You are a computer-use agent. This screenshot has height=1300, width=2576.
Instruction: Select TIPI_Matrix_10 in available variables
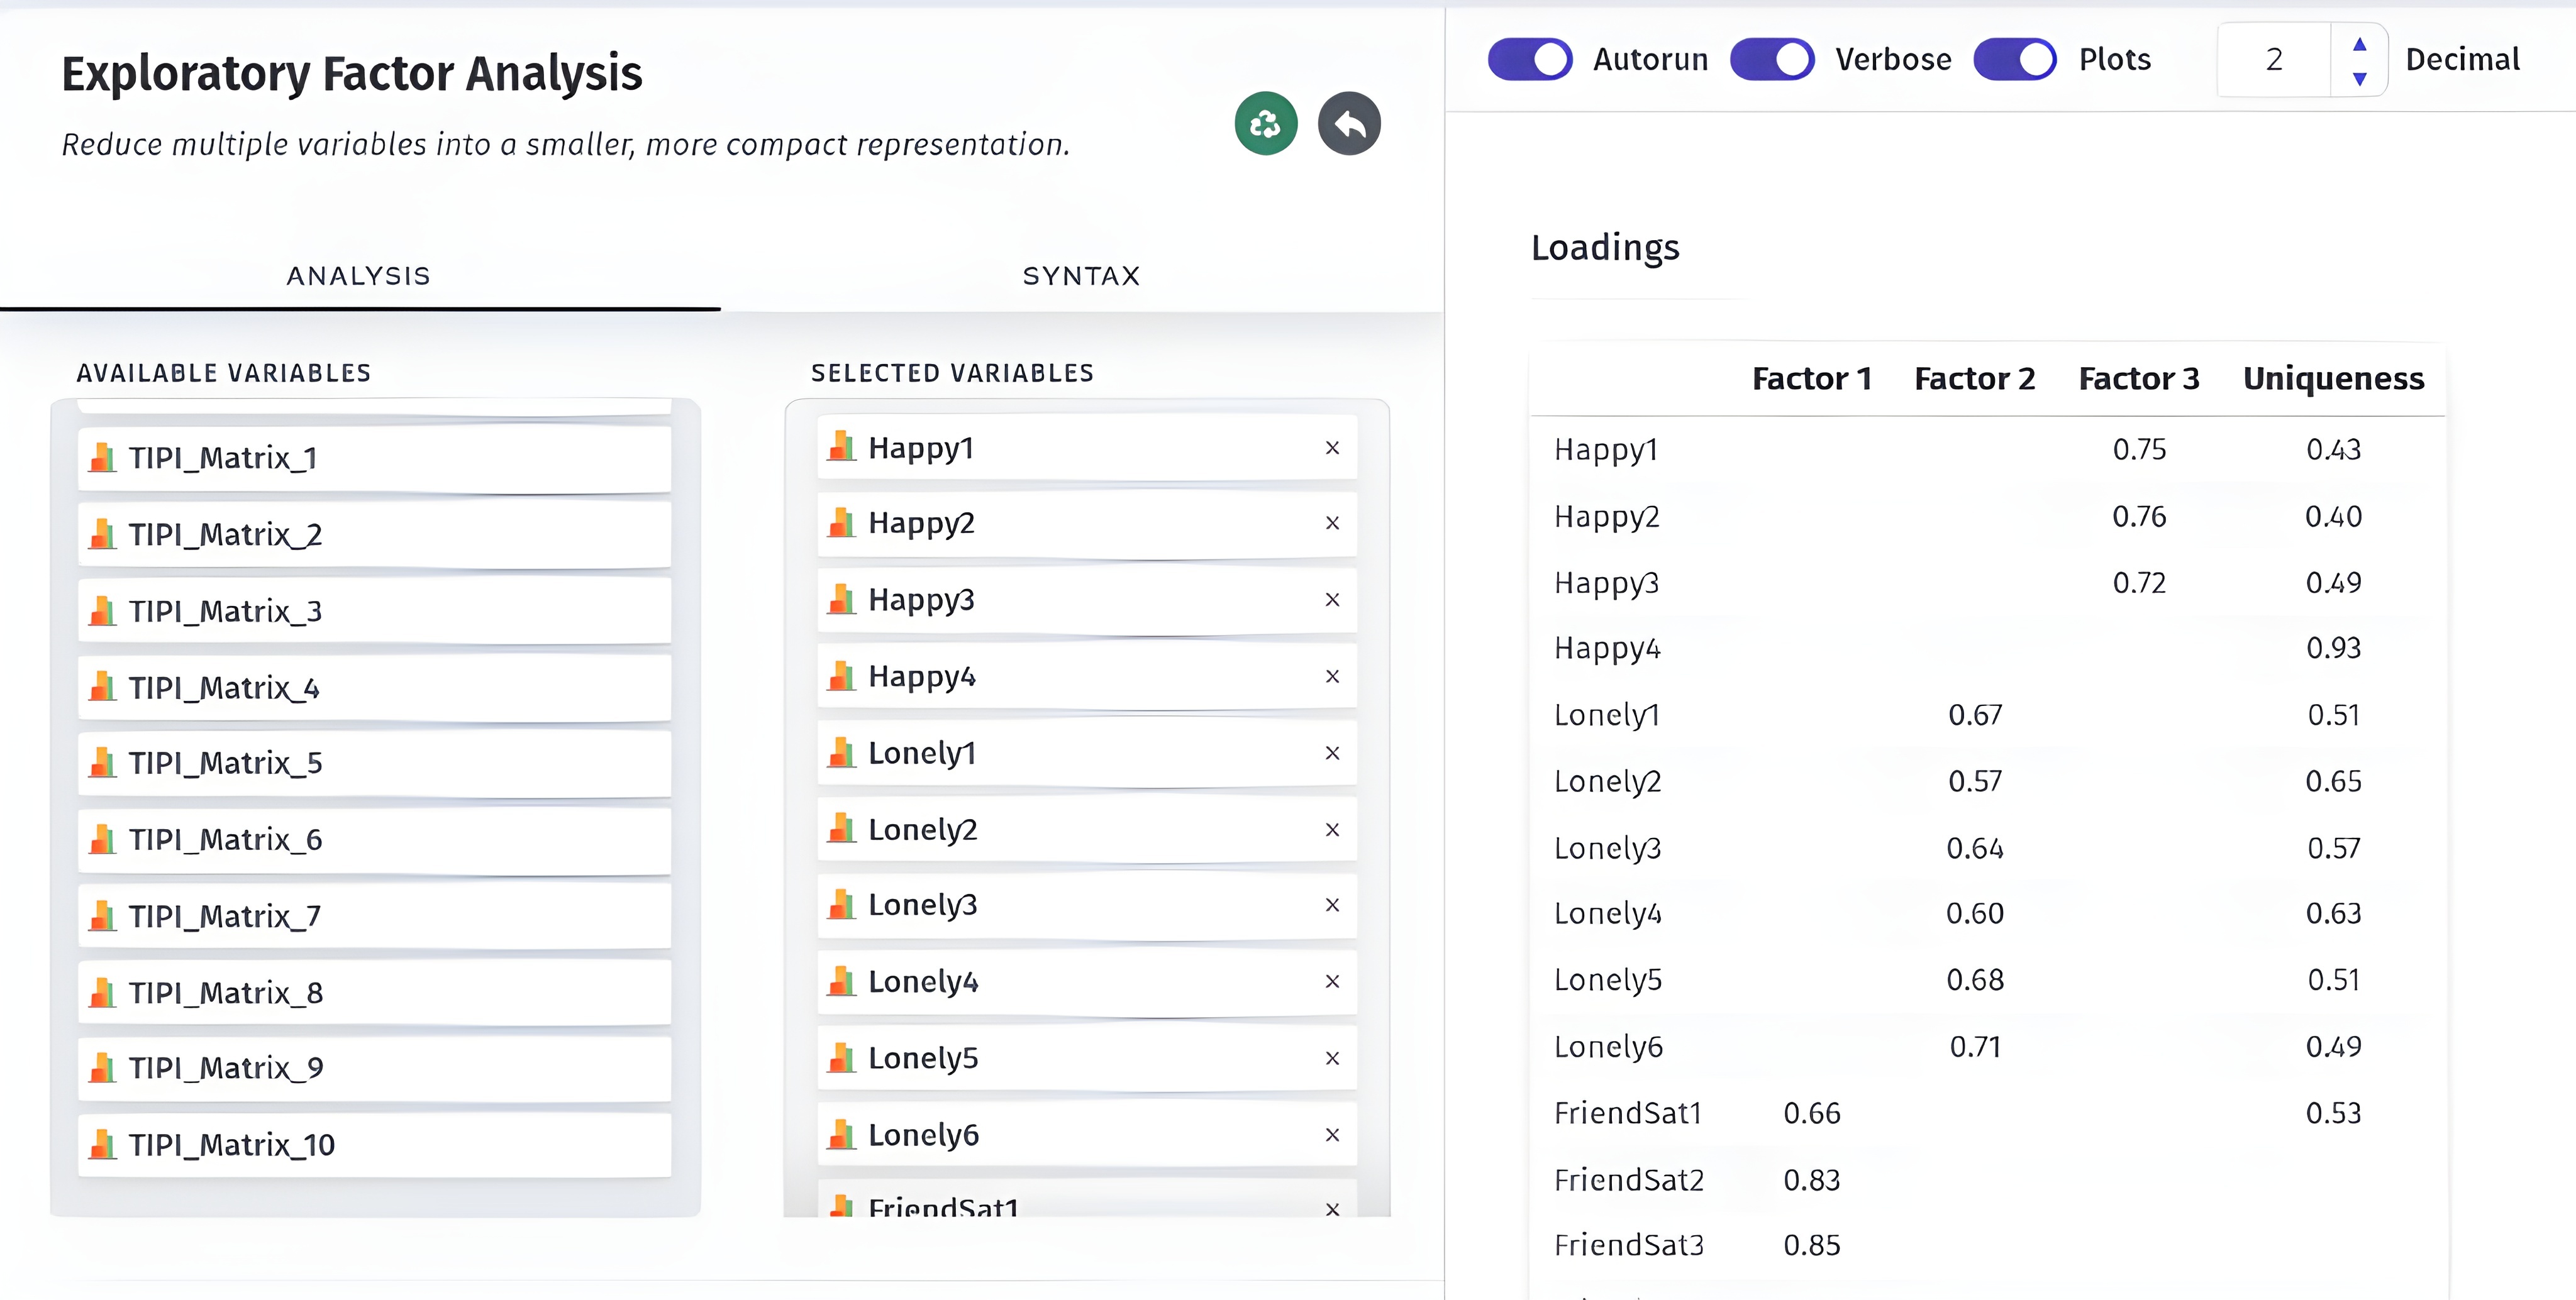tap(374, 1145)
